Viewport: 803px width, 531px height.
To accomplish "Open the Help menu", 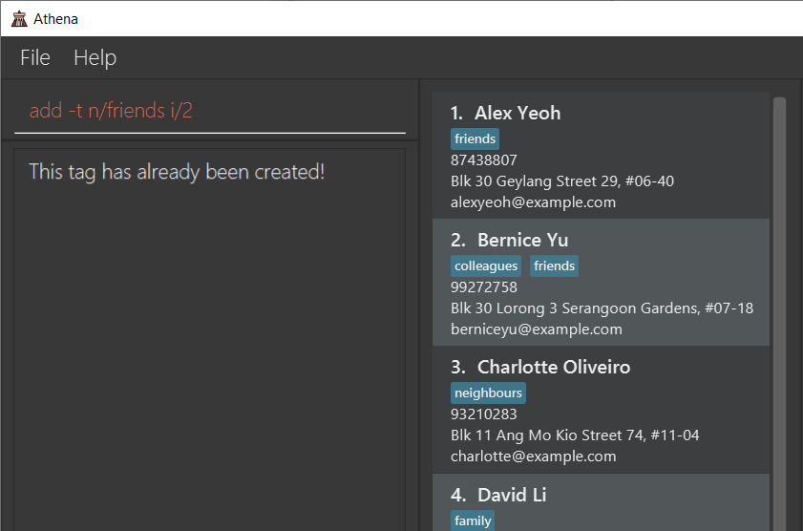I will 95,58.
